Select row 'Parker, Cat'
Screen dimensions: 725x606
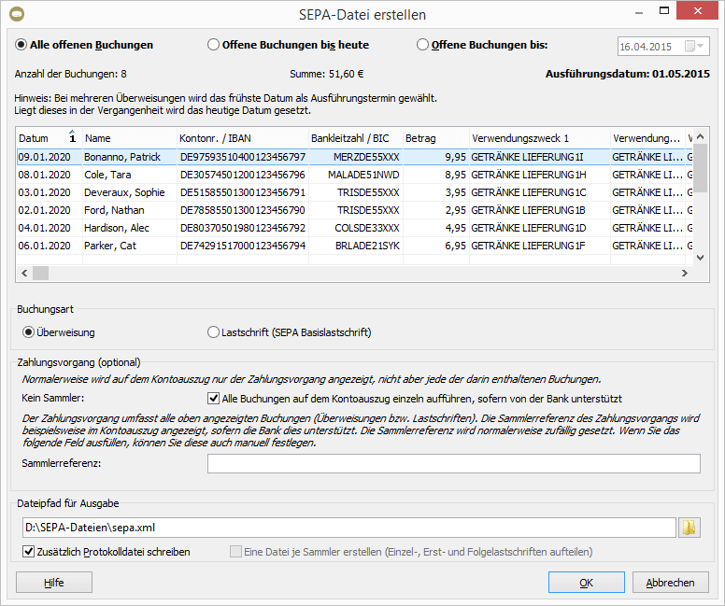click(x=354, y=246)
